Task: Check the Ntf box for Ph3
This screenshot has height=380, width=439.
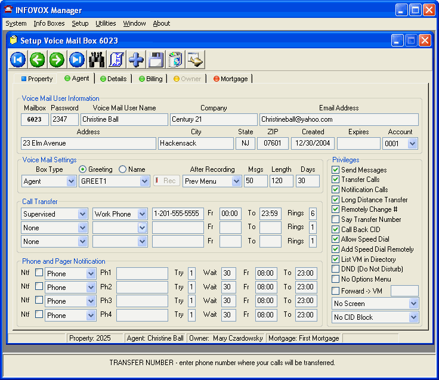Action: point(39,300)
